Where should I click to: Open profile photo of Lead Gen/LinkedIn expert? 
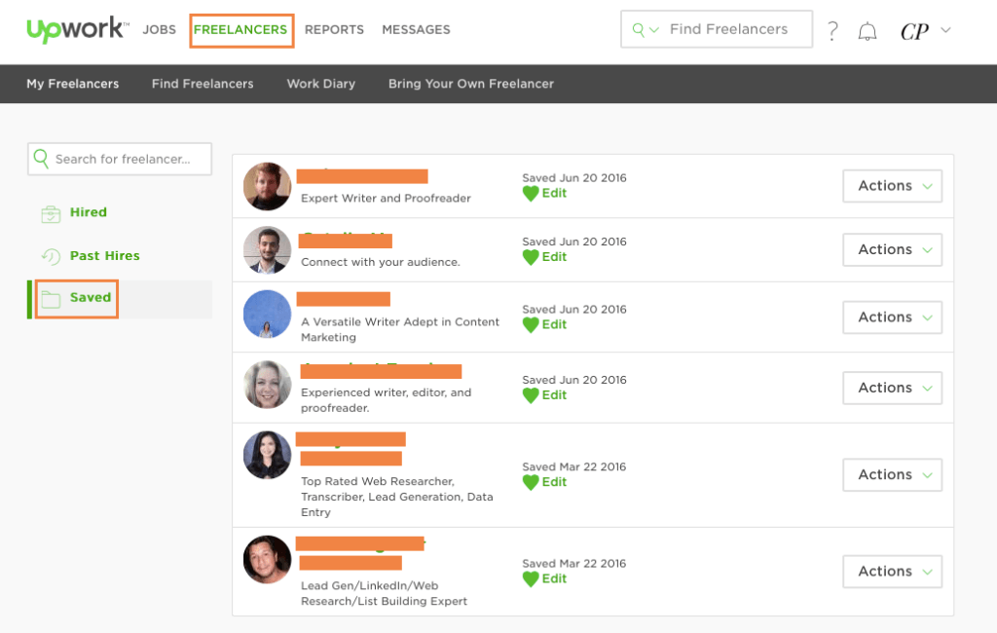coord(267,559)
